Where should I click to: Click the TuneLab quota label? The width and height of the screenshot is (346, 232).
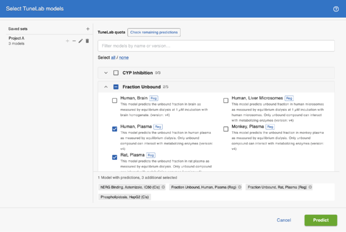pos(112,32)
